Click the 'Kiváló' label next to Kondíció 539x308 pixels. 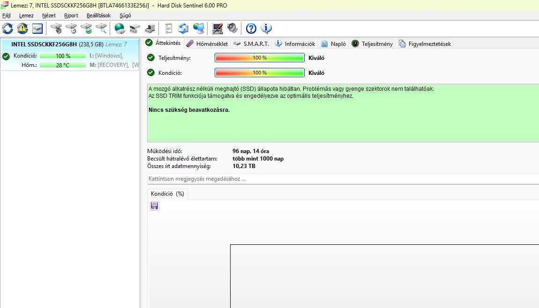[316, 73]
